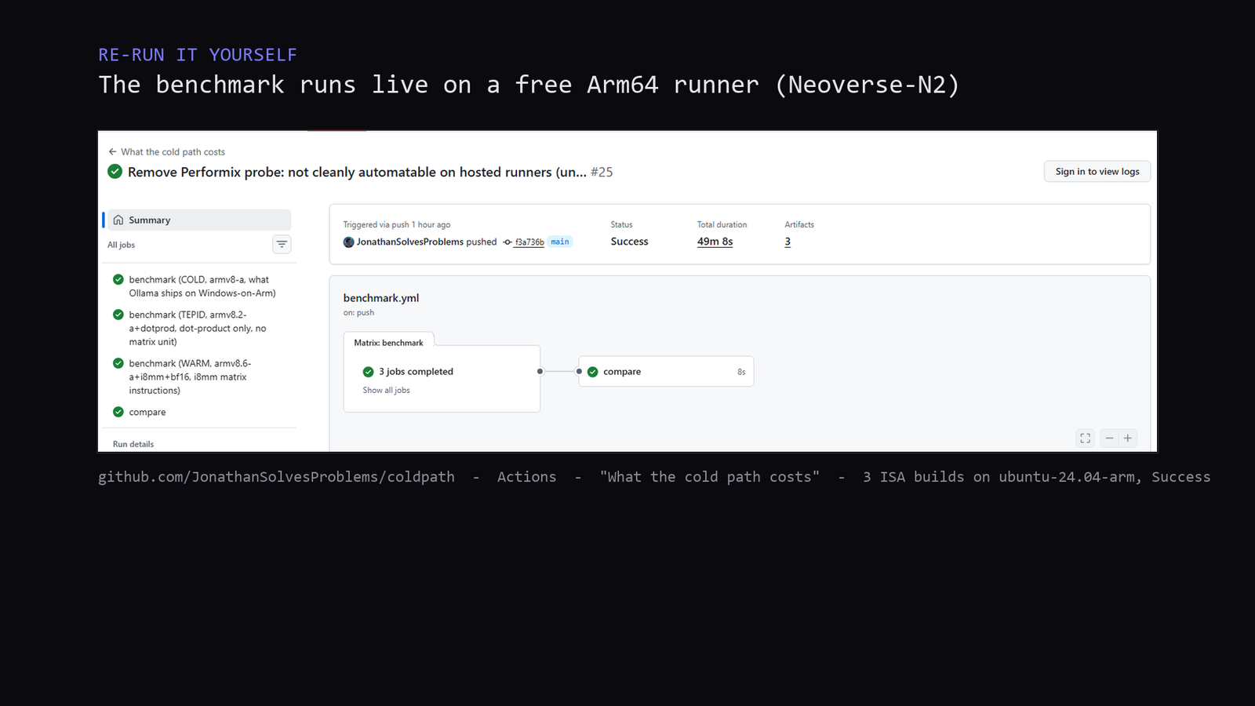Zoom in the workflow graph with plus button
This screenshot has height=706, width=1255.
[1128, 439]
